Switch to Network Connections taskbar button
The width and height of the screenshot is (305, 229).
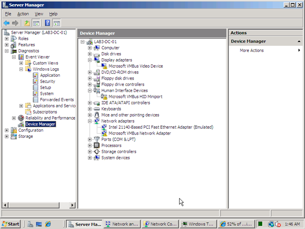coord(160,224)
